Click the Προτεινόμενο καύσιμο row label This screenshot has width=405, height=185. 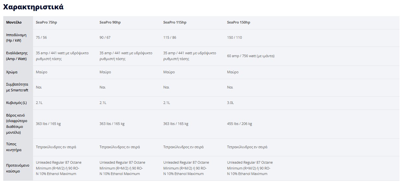(18, 168)
